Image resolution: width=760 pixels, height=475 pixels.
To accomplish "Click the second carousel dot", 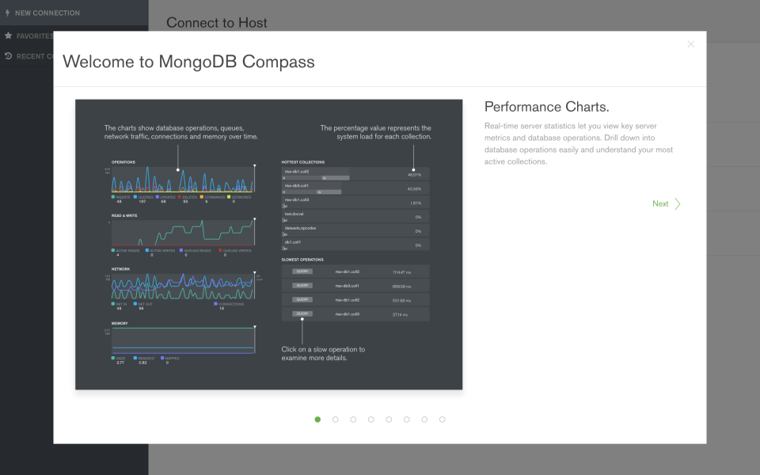I will [335, 420].
